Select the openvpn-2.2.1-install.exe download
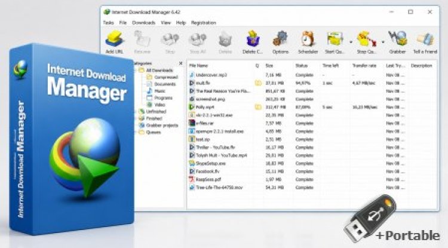 220,131
